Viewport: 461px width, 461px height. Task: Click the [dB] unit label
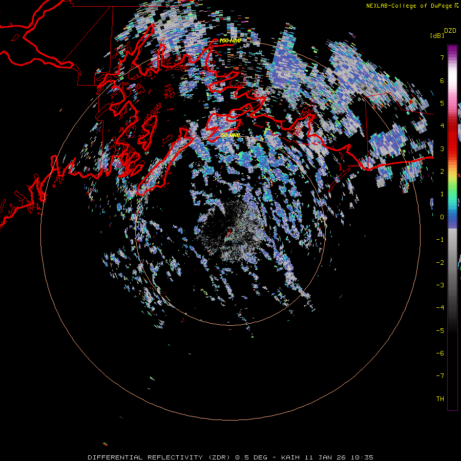pyautogui.click(x=437, y=35)
